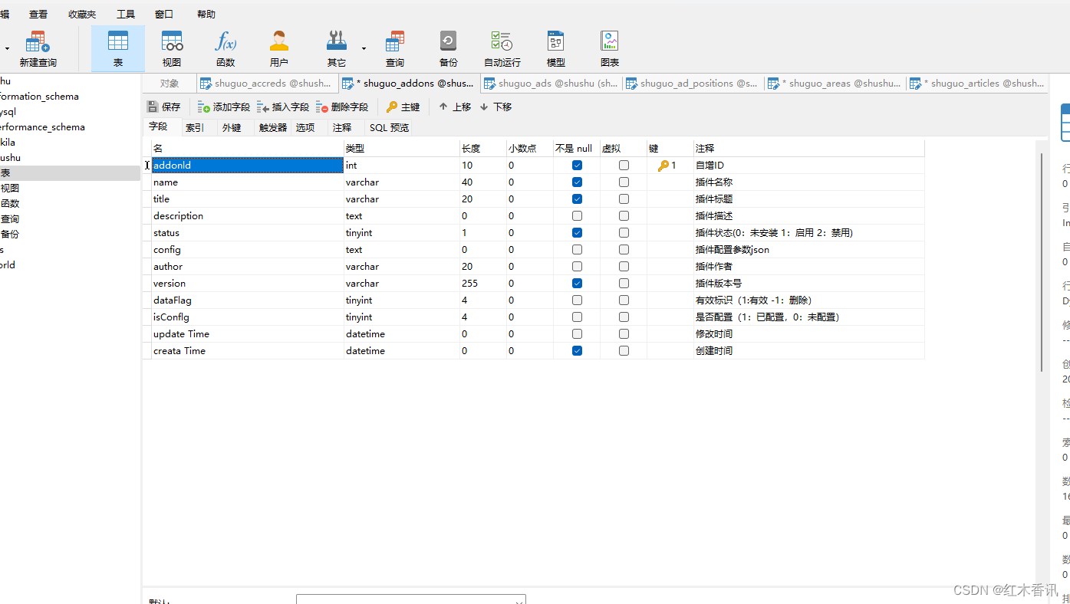Click the 'tinyint' type cell for dataFlag
Viewport: 1070px width, 604px height.
(x=402, y=300)
